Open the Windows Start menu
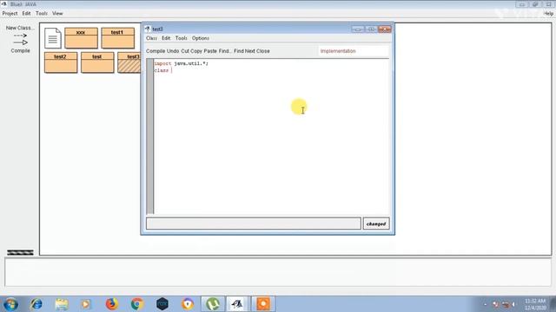Viewport: 556px width, 312px height. click(x=10, y=304)
